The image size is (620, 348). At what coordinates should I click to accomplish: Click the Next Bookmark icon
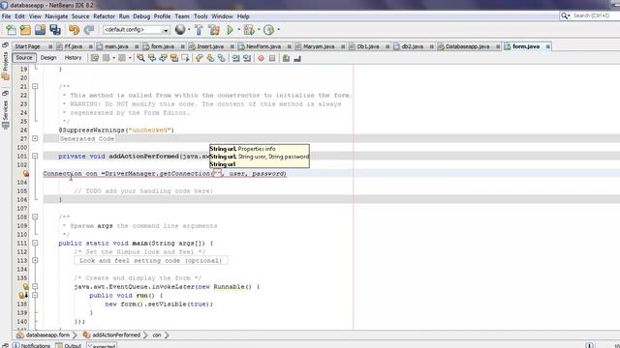210,58
